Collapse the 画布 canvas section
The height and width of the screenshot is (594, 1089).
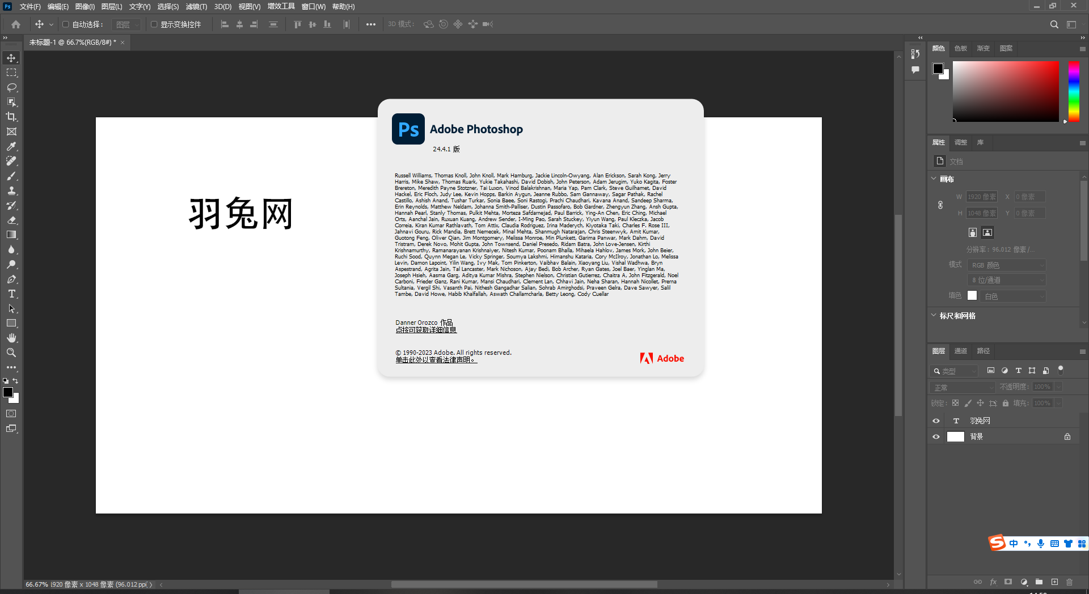pos(934,179)
